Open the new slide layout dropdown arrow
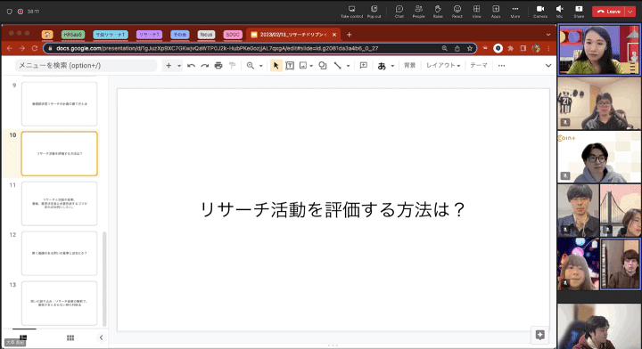642x349 pixels. 179,65
